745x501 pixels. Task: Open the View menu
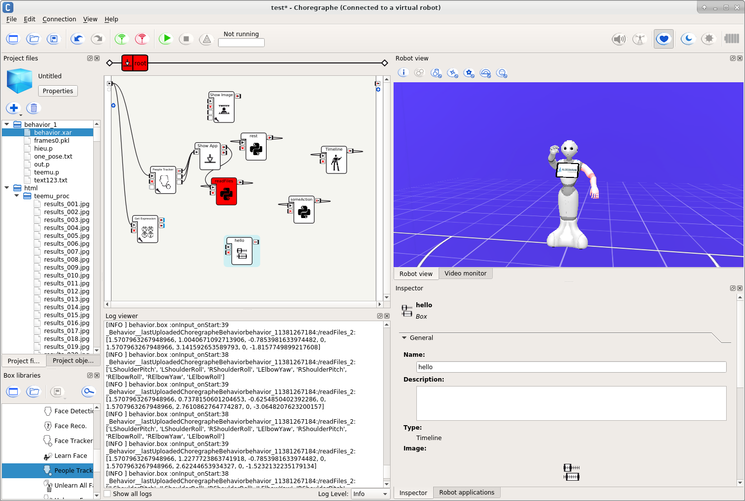pyautogui.click(x=90, y=19)
